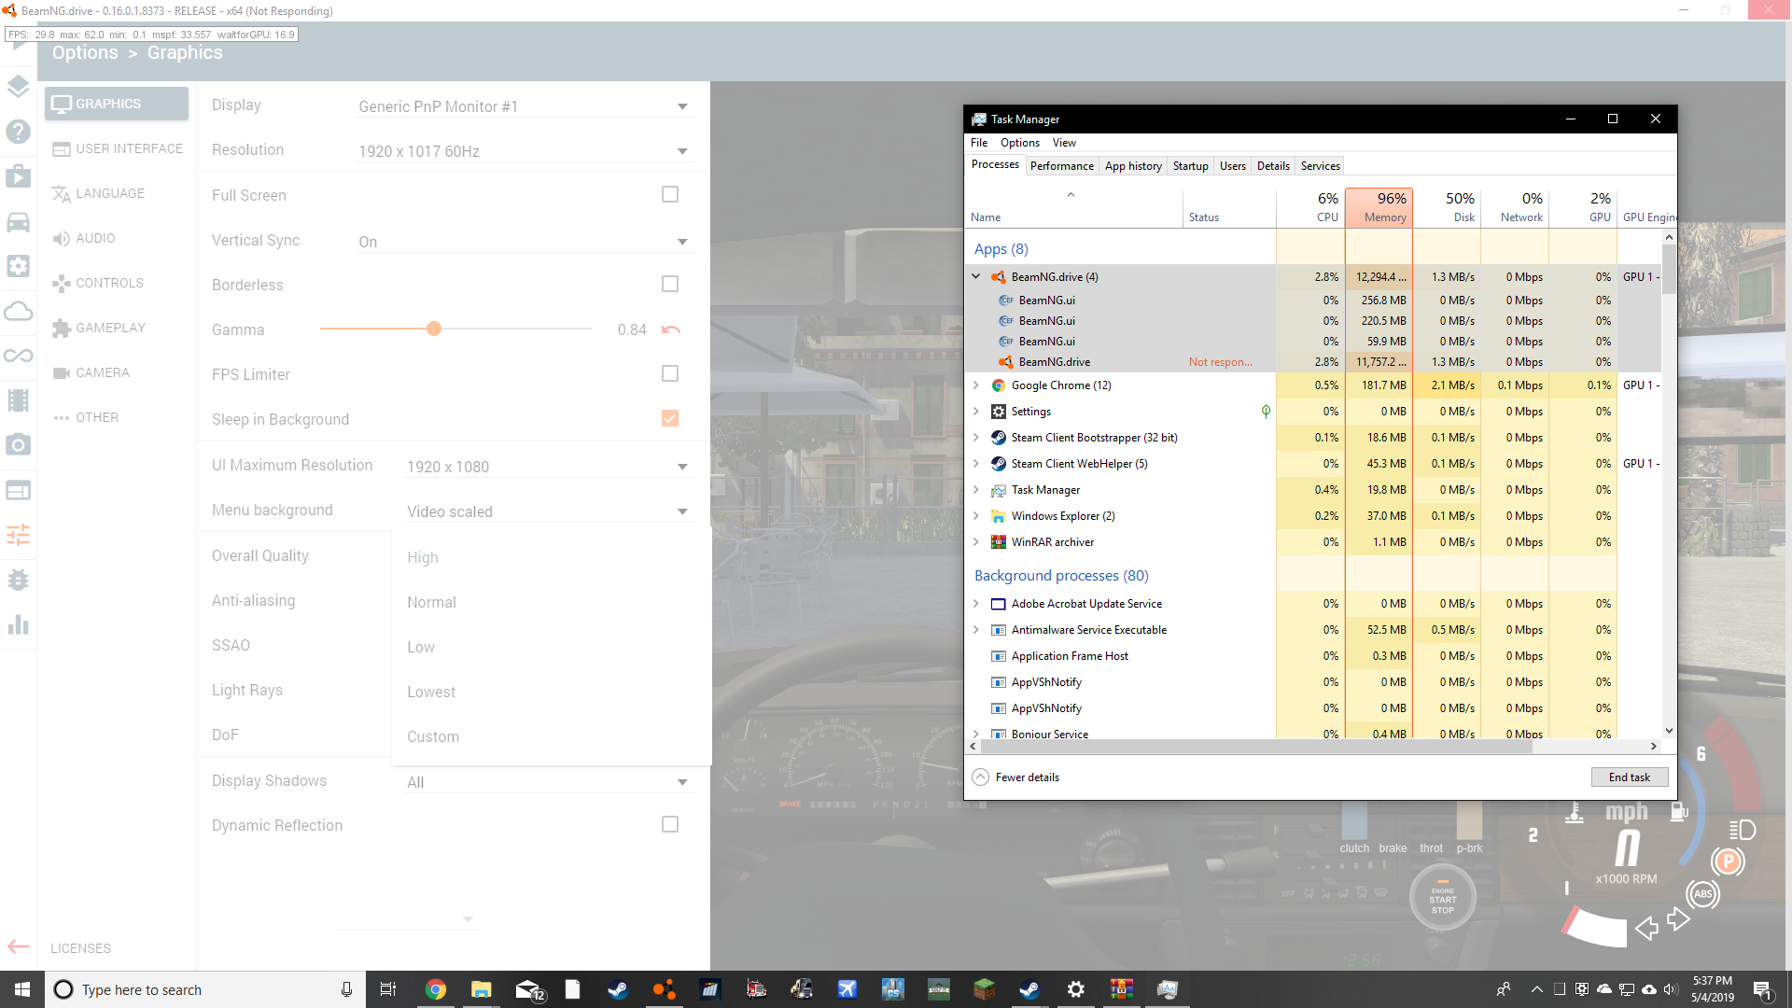The height and width of the screenshot is (1008, 1792).
Task: Toggle the Borderless checkbox
Action: click(670, 284)
